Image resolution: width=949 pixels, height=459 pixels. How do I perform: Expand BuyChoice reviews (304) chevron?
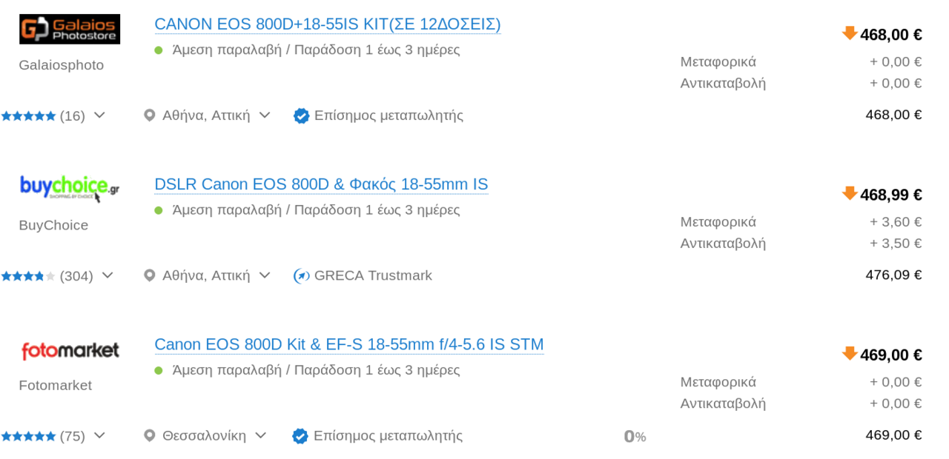108,275
